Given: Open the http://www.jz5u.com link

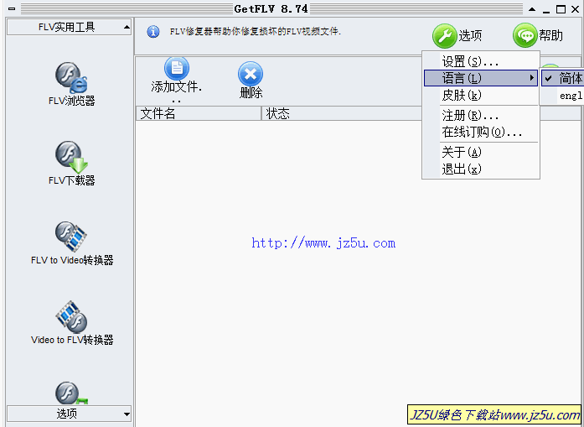Looking at the screenshot, I should pyautogui.click(x=323, y=243).
